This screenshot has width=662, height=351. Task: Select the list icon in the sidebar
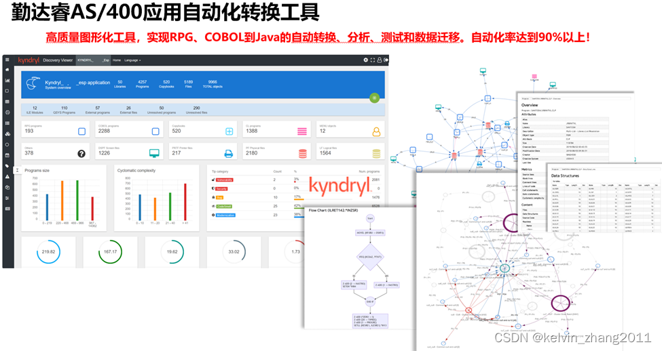[x=7, y=123]
